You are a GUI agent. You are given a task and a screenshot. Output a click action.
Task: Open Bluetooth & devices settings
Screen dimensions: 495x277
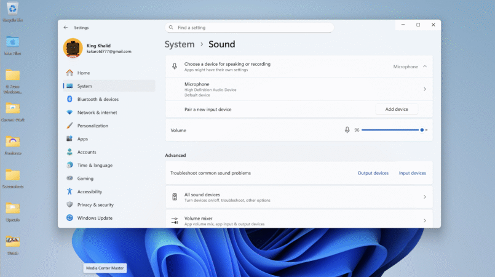109,99
